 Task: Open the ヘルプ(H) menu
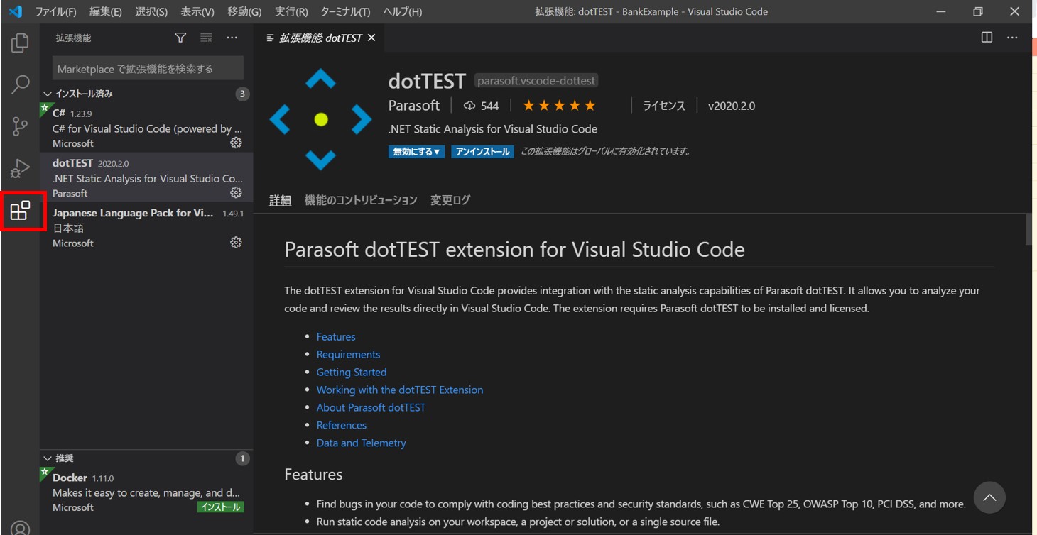tap(403, 11)
